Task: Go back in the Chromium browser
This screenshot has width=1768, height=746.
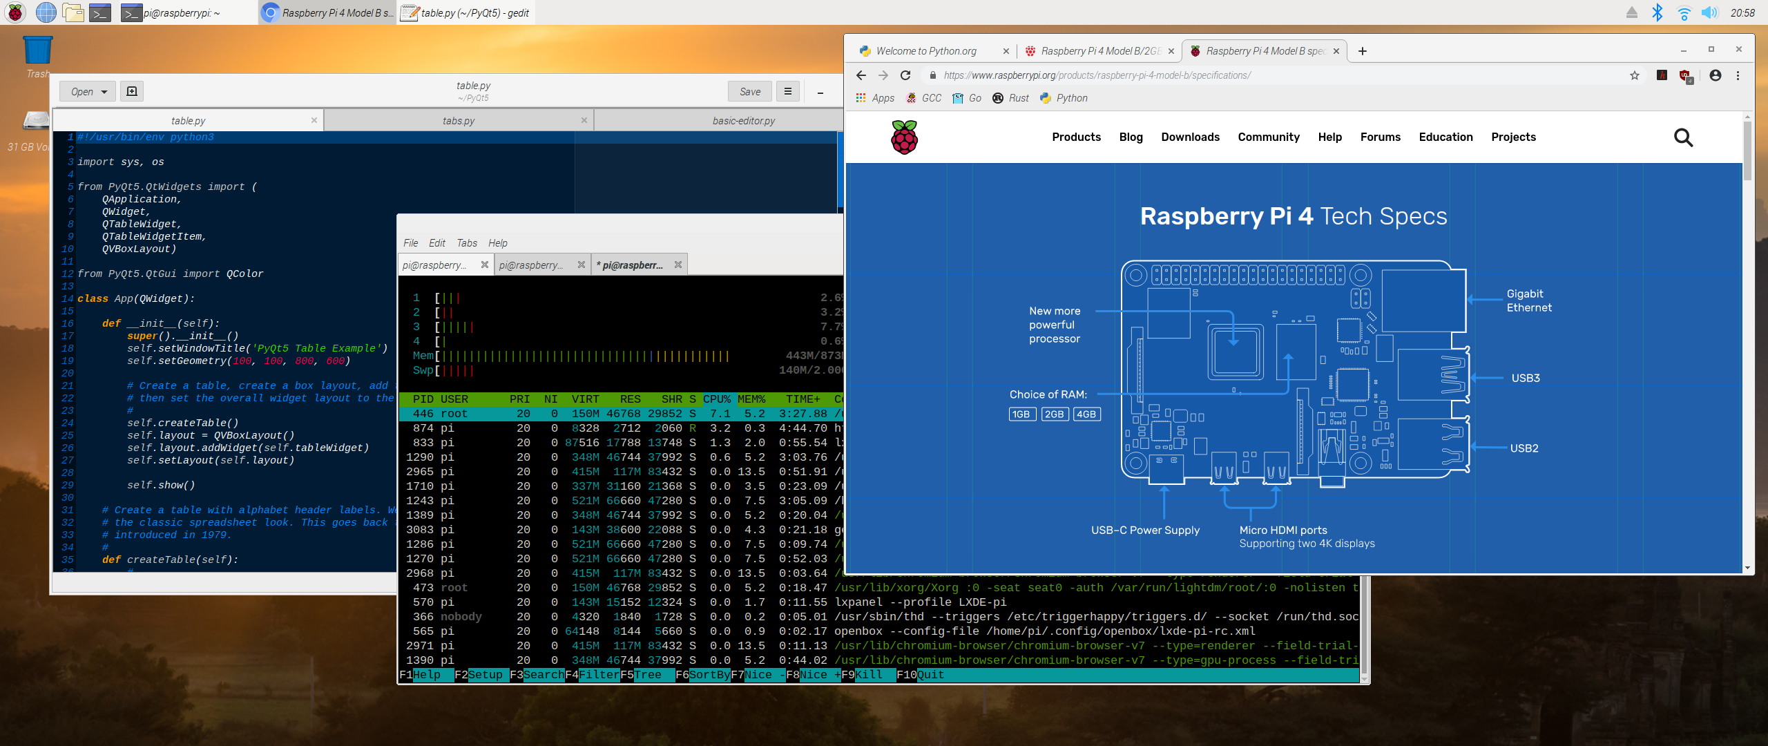Action: pos(861,75)
